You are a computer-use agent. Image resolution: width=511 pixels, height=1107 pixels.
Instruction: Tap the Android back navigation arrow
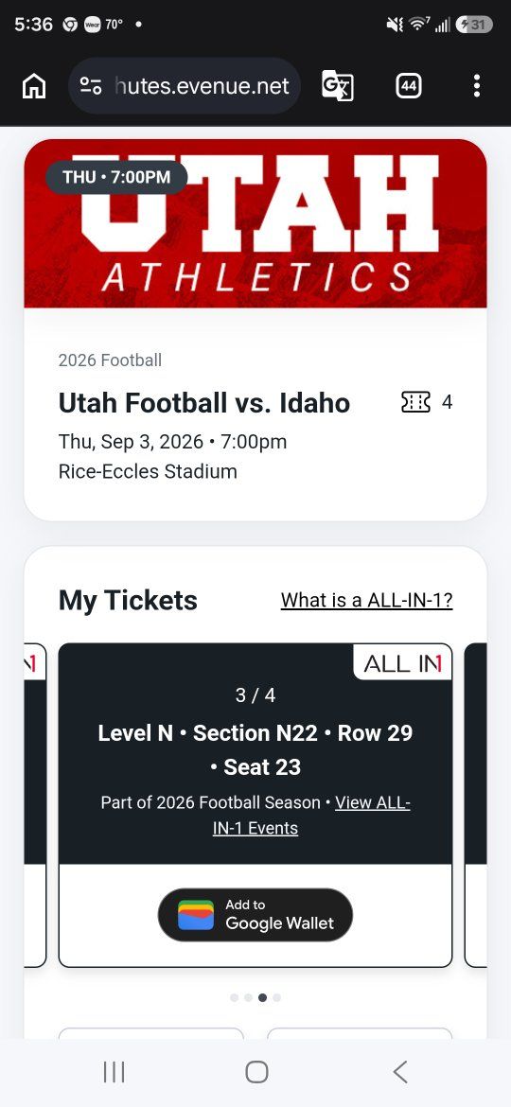tap(399, 1072)
